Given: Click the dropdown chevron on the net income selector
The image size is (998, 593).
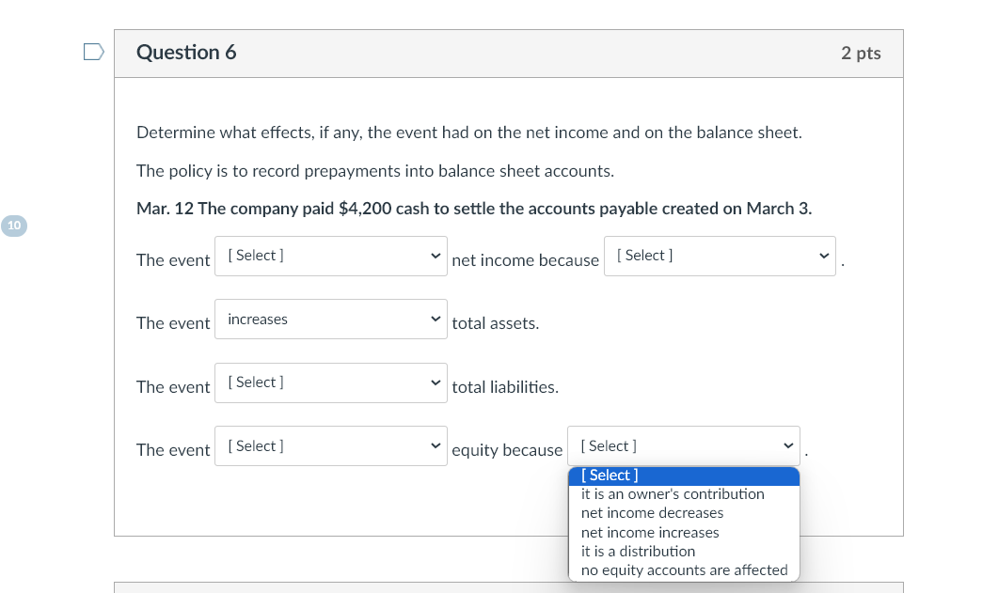Looking at the screenshot, I should coord(436,256).
